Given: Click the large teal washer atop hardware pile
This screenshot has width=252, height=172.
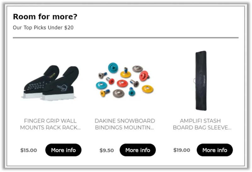Looking at the screenshot, I should pos(113,68).
